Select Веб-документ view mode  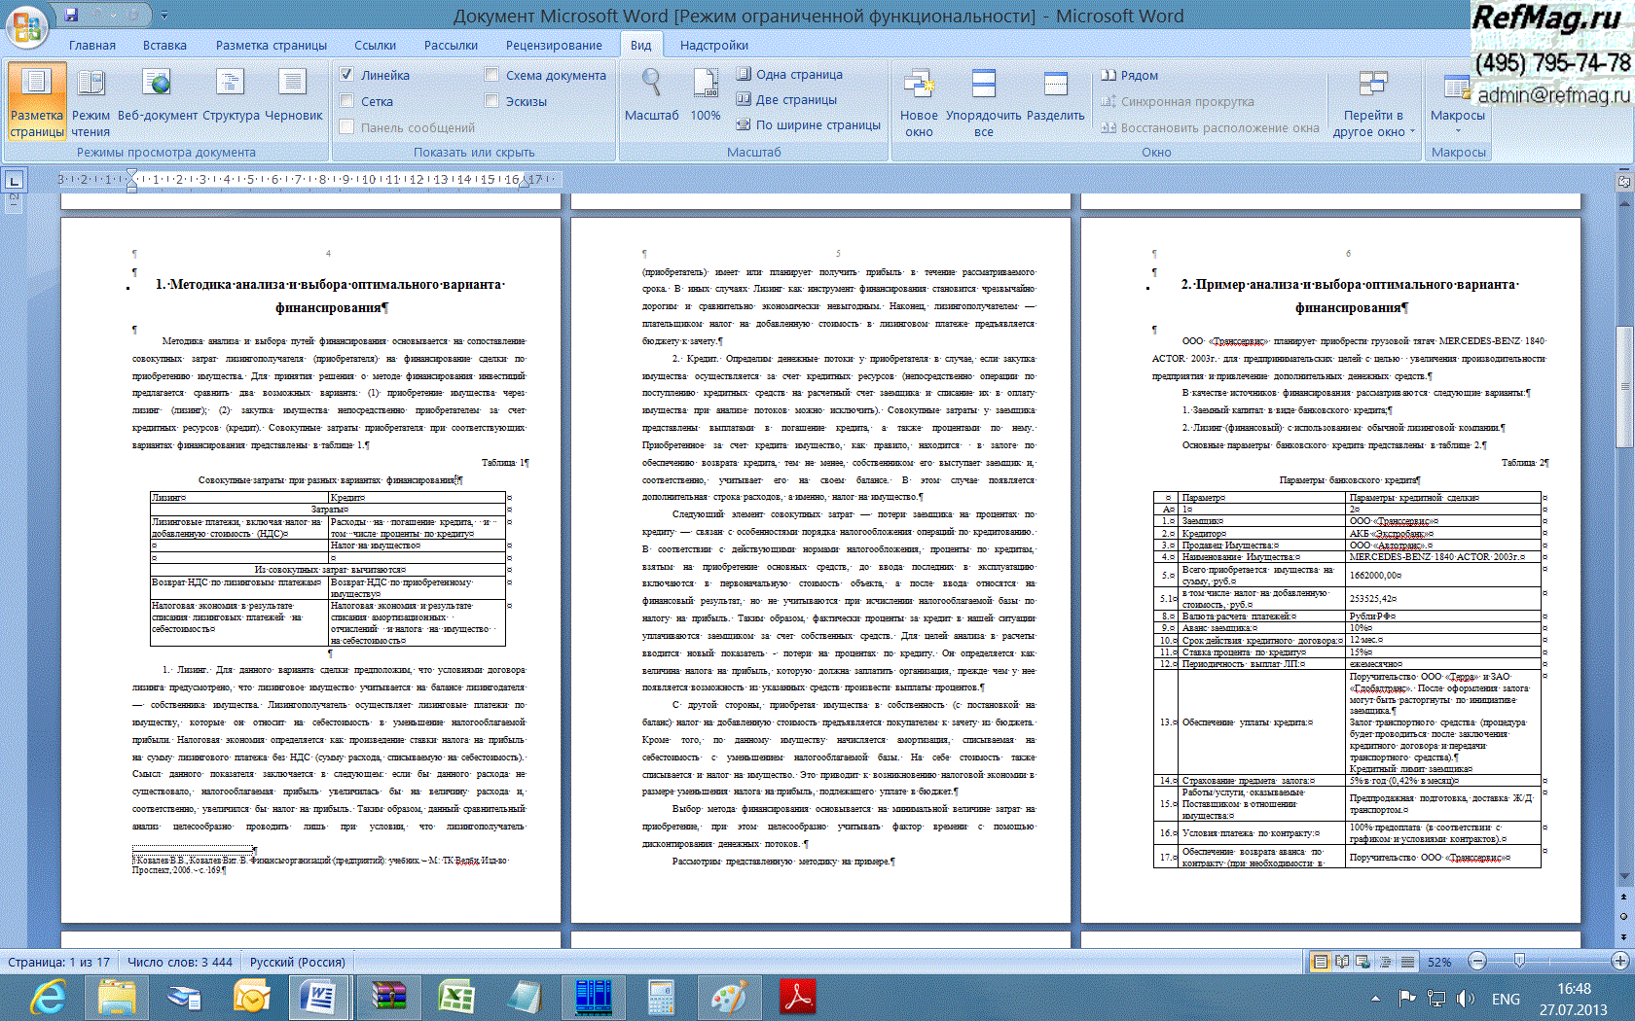[157, 86]
